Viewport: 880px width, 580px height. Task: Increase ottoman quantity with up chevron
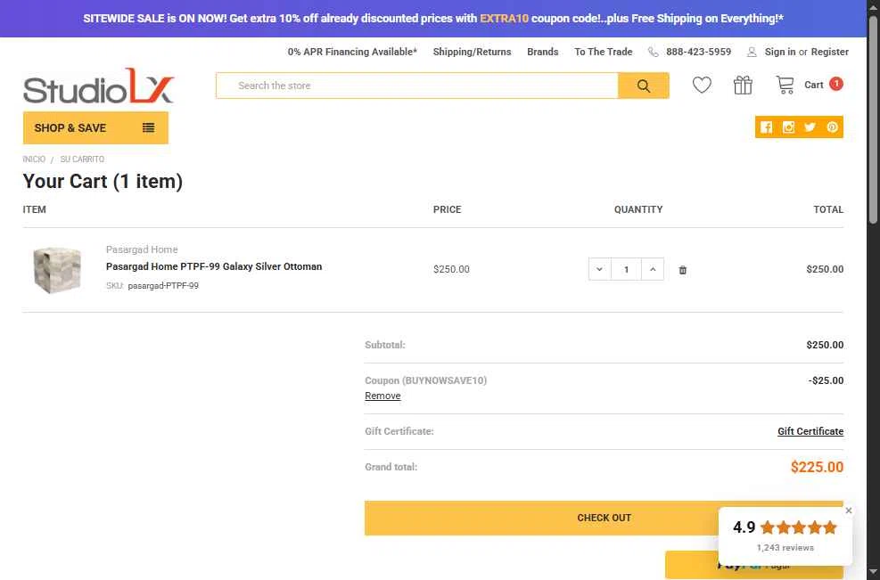[653, 269]
